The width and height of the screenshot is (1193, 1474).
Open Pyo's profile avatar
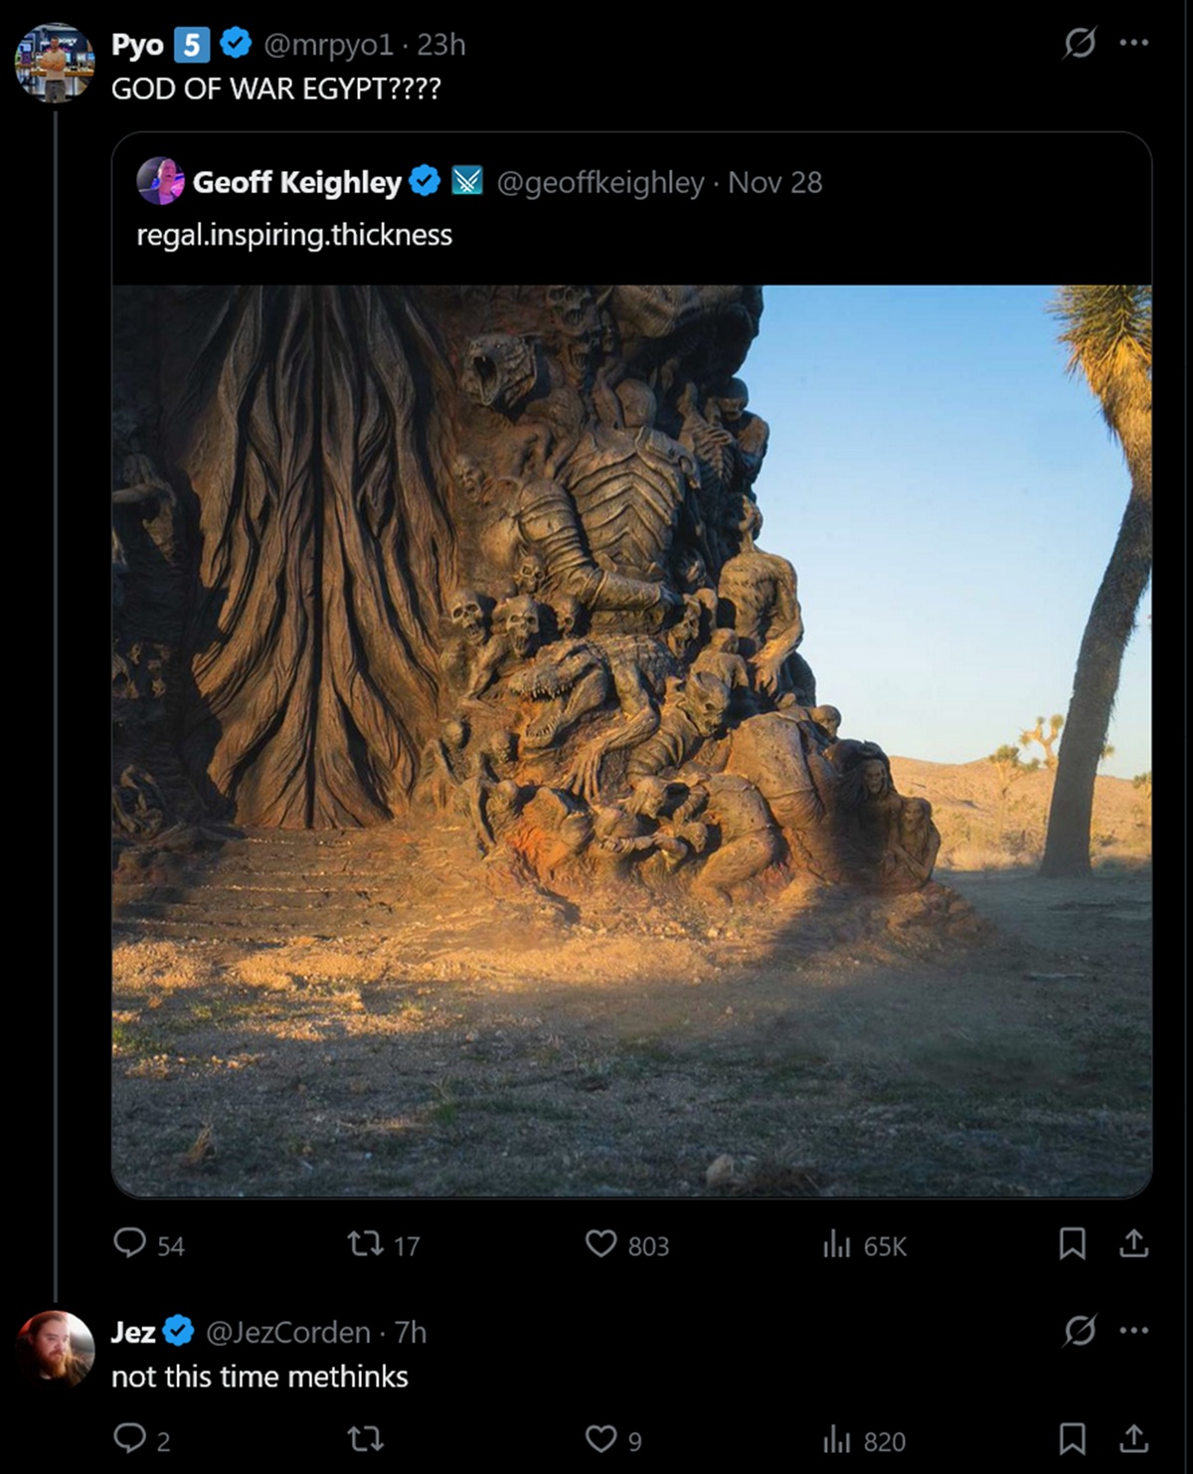point(54,64)
